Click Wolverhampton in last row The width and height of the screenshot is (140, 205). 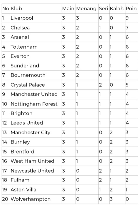click(x=31, y=199)
